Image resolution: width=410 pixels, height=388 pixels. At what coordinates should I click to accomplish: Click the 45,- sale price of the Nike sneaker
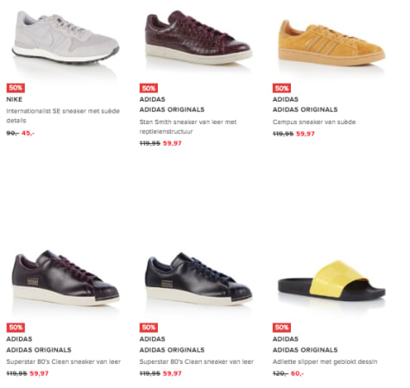[28, 133]
